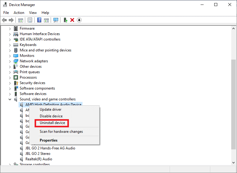Select the JBL GO 2 Stereo device
The width and height of the screenshot is (237, 173).
tap(38, 154)
